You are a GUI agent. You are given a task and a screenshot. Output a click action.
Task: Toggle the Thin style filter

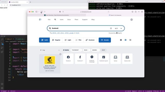tap(78, 40)
